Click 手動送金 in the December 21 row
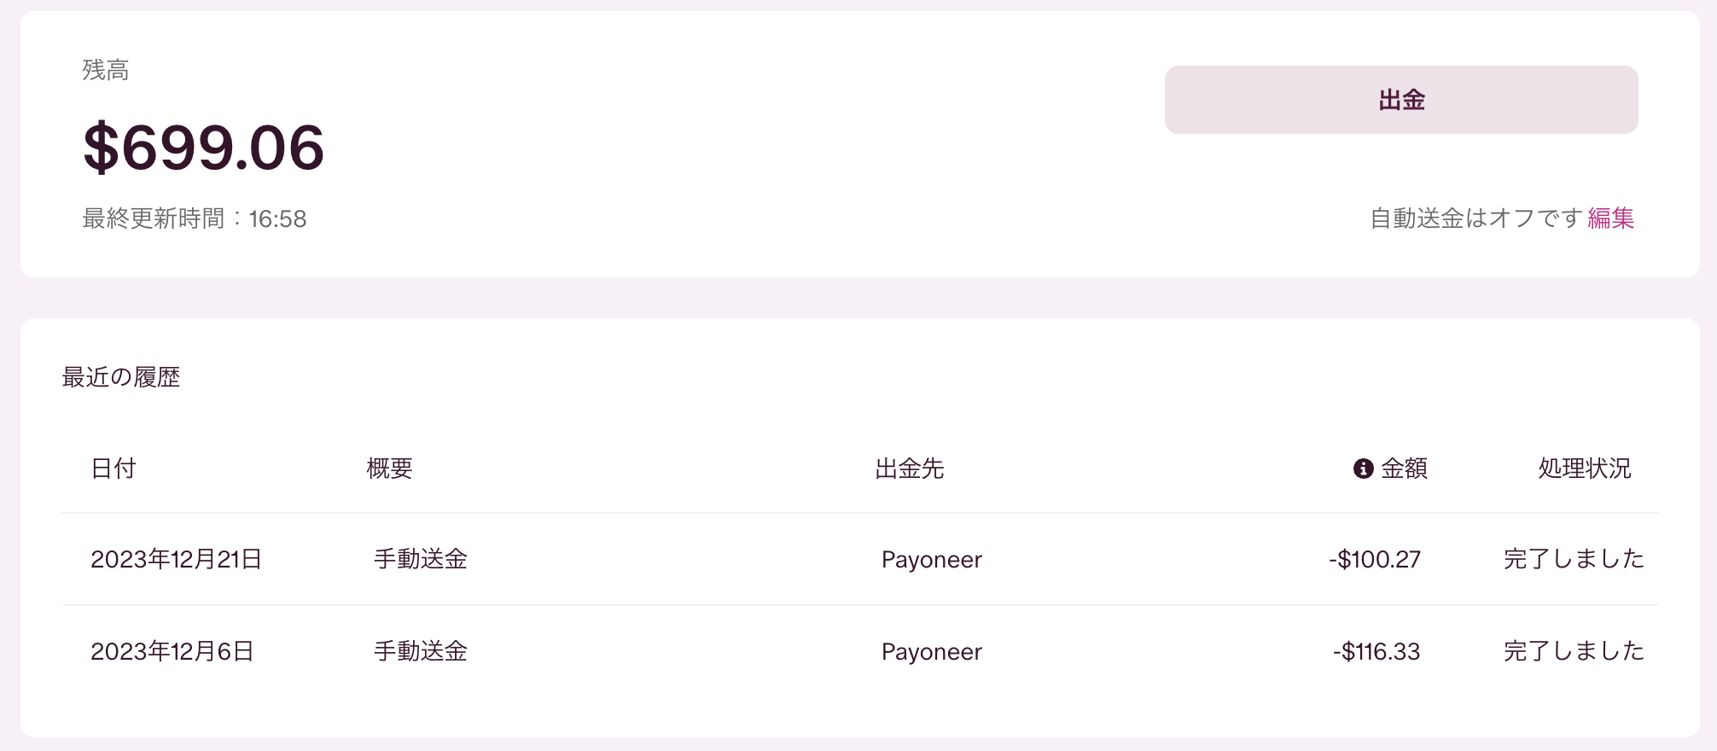The image size is (1717, 751). click(421, 559)
